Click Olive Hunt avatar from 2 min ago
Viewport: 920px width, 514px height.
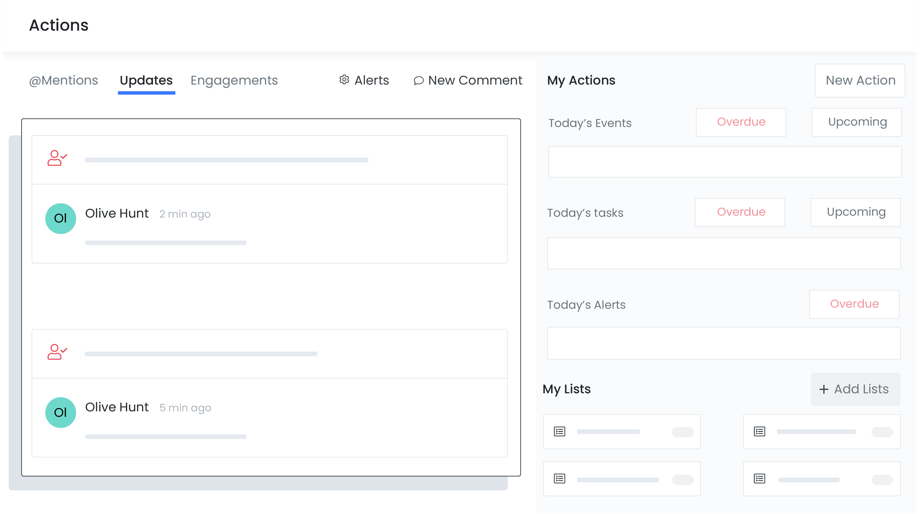coord(61,218)
